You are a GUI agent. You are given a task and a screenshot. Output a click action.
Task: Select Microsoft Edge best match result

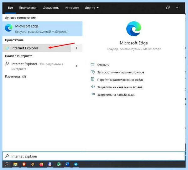[42, 29]
